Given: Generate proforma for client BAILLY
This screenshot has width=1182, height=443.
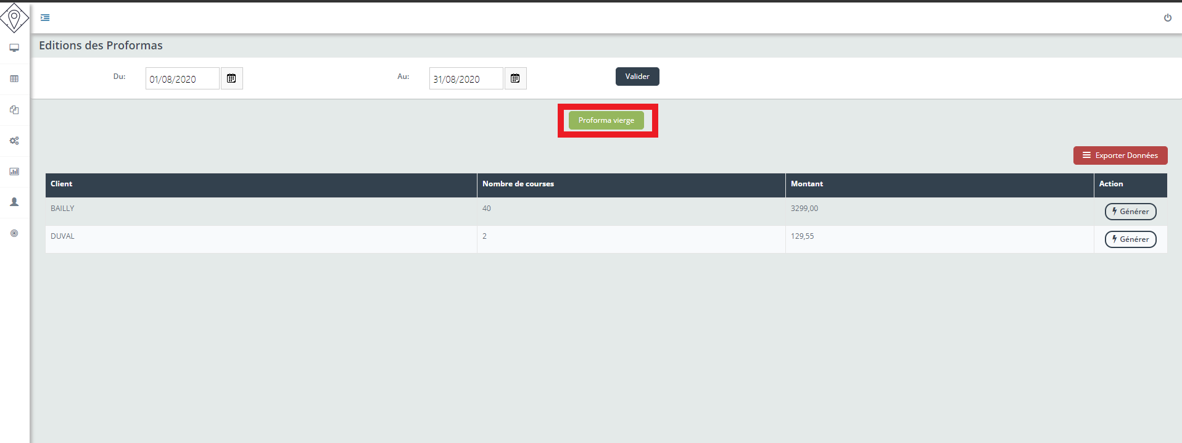Looking at the screenshot, I should (x=1130, y=212).
